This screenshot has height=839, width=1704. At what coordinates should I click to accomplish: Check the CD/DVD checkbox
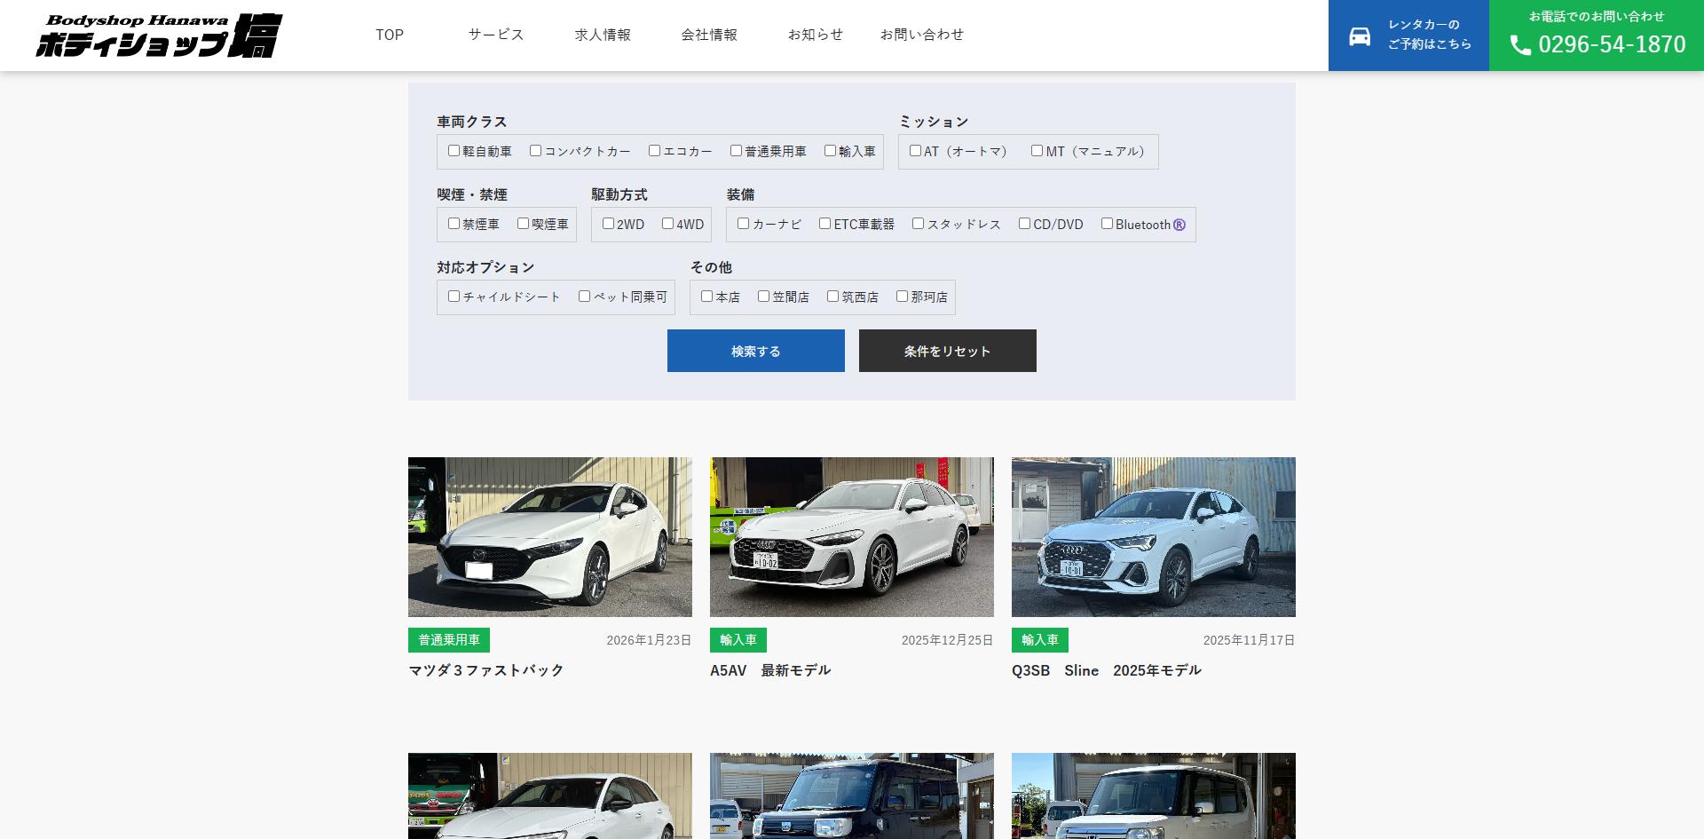tap(1024, 224)
